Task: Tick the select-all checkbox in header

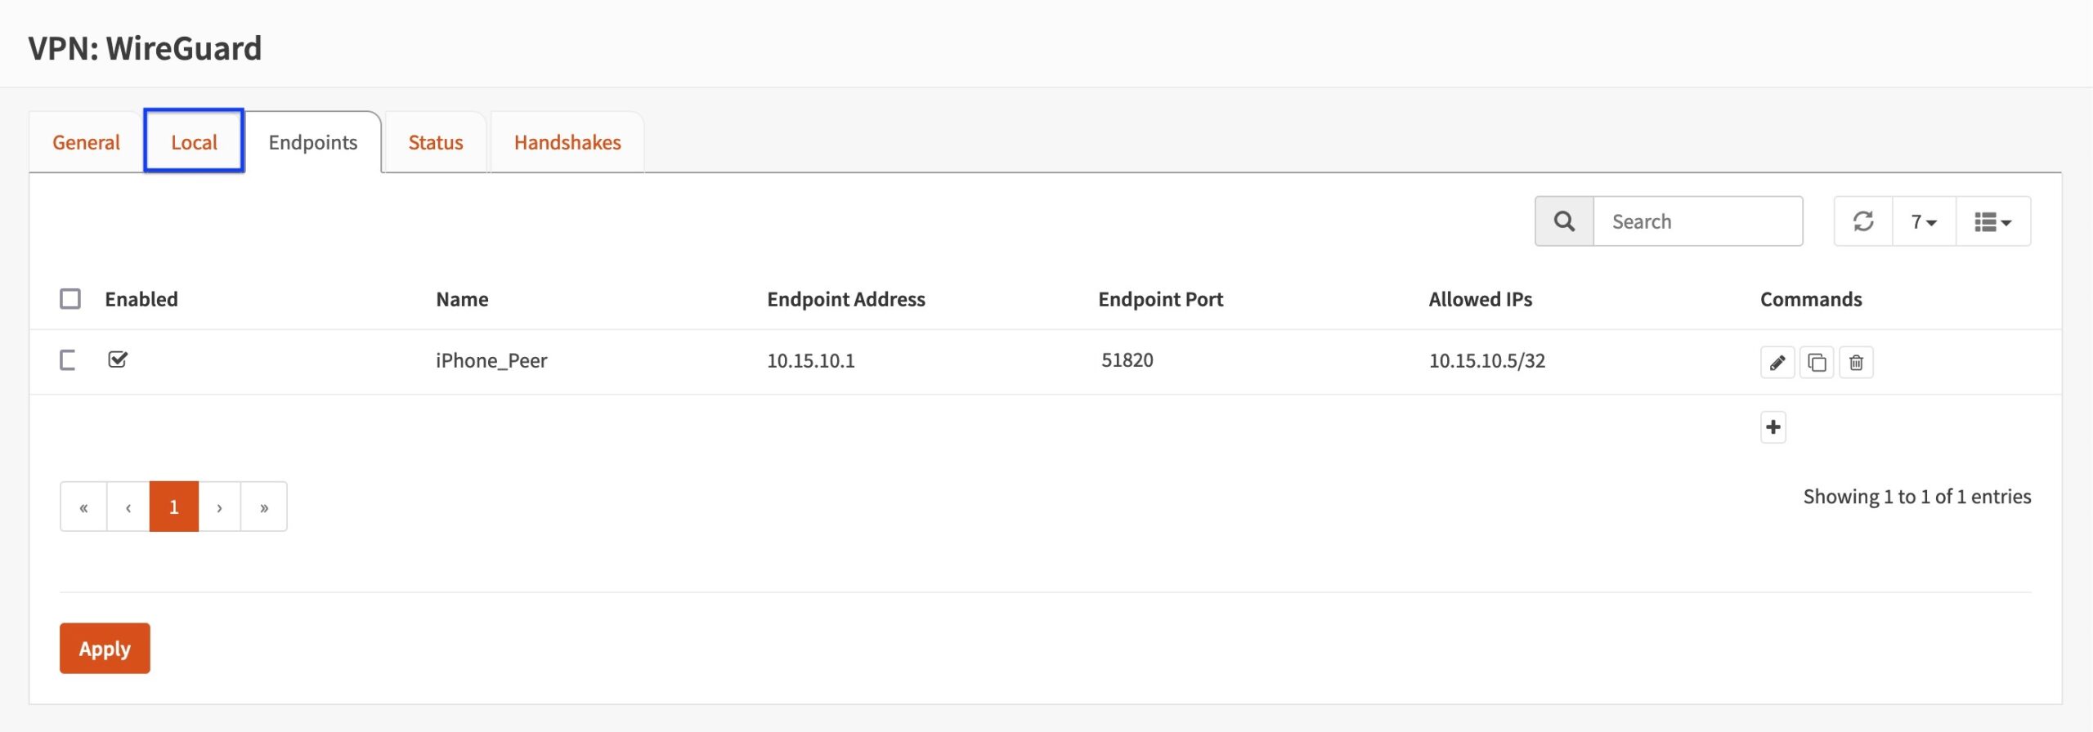Action: 70,299
